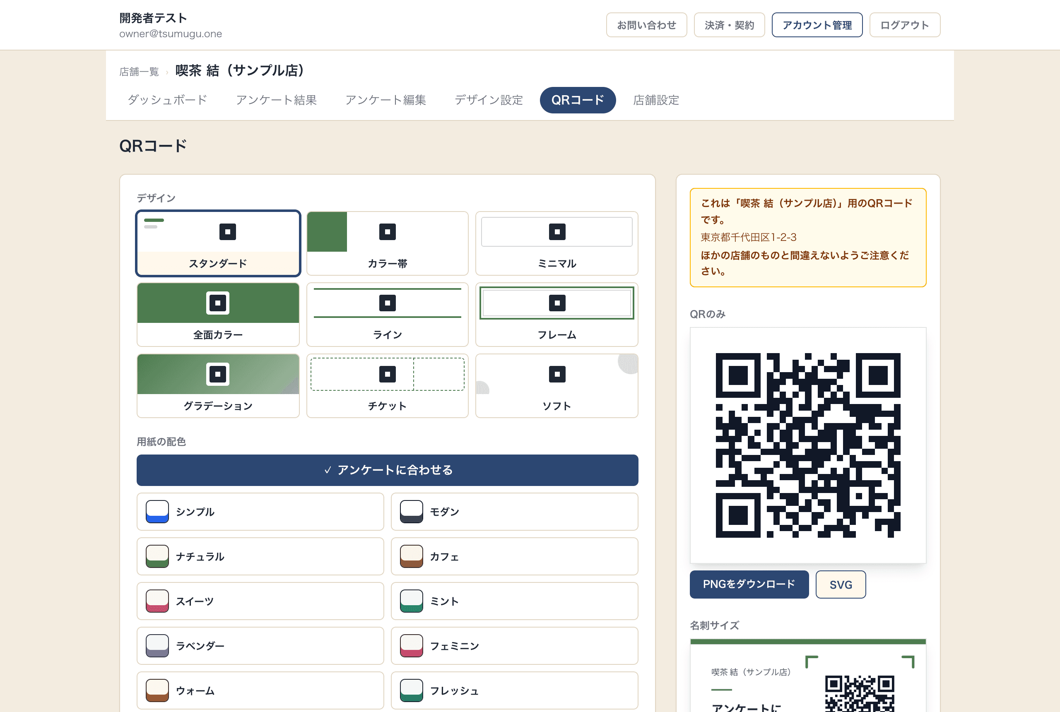Choose the カフェ brown palette

(x=515, y=556)
